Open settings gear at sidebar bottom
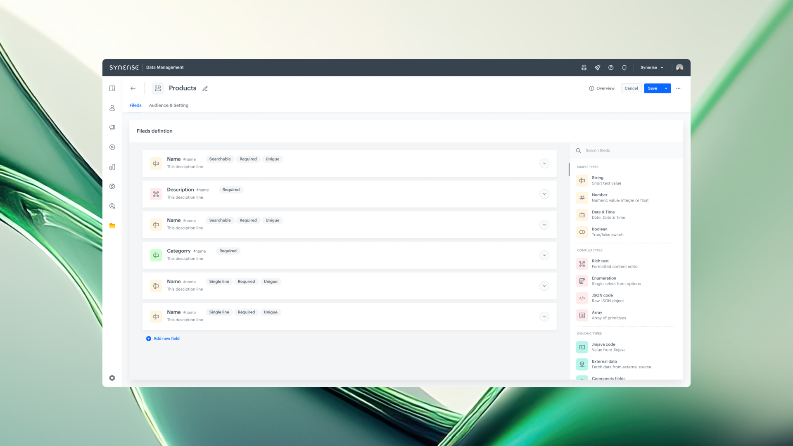Screen dimensions: 793x446 112,378
